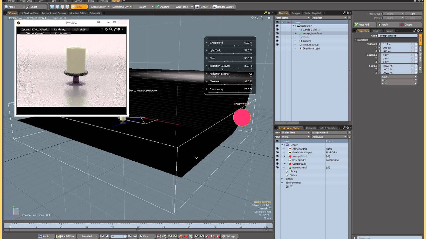The image size is (426, 239).
Task: Toggle visibility of Camera item
Action: click(x=277, y=41)
